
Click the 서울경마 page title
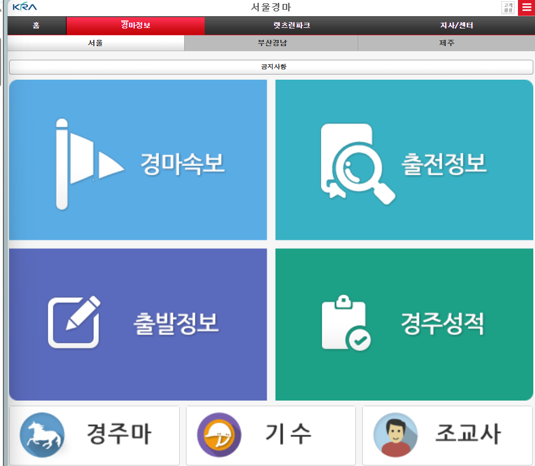tap(271, 7)
